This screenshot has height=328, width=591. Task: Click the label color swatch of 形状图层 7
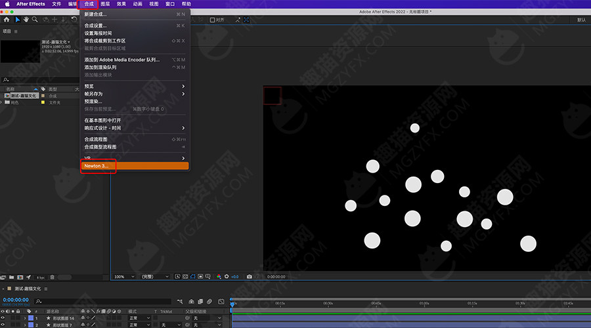tap(31, 325)
